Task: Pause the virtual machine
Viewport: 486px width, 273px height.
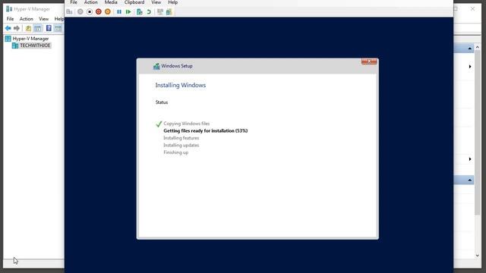Action: pos(119,12)
